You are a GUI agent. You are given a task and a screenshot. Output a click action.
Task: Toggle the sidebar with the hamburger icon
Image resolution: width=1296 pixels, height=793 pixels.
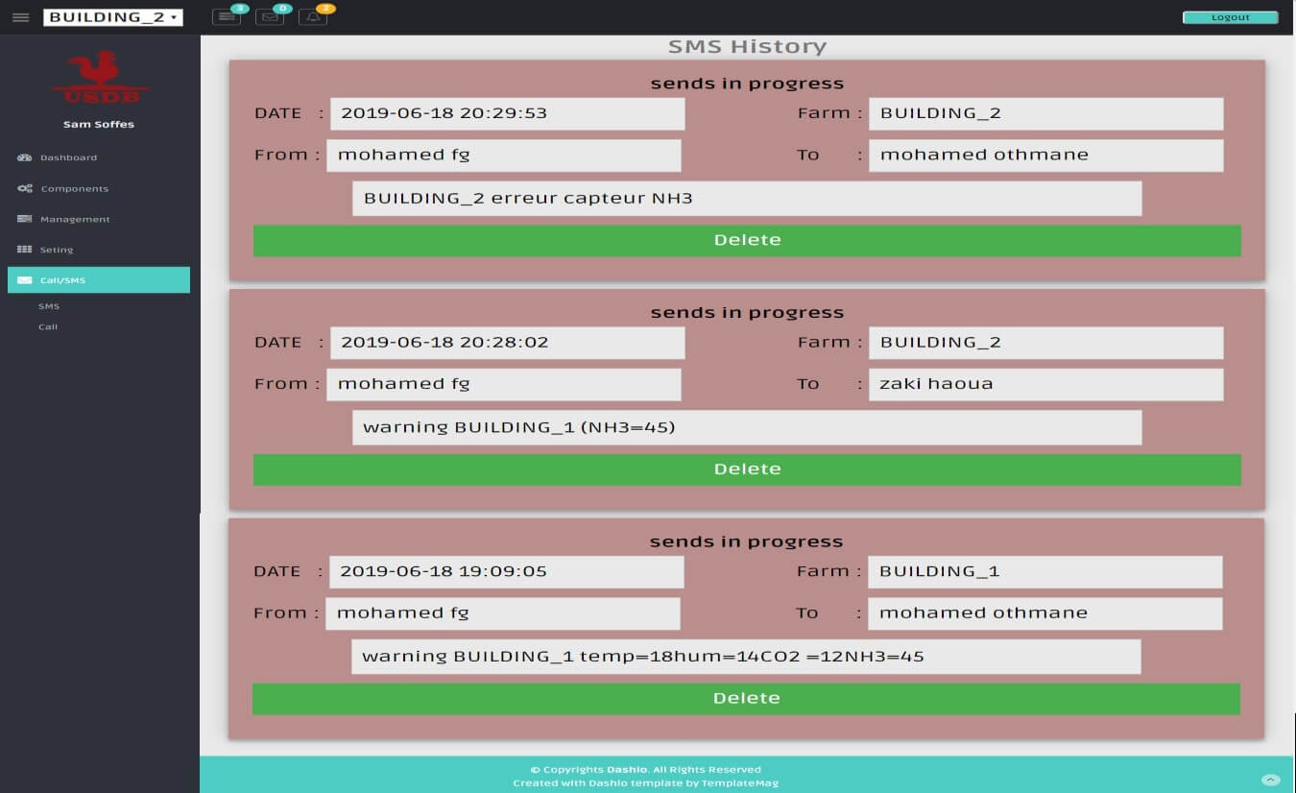[x=20, y=16]
